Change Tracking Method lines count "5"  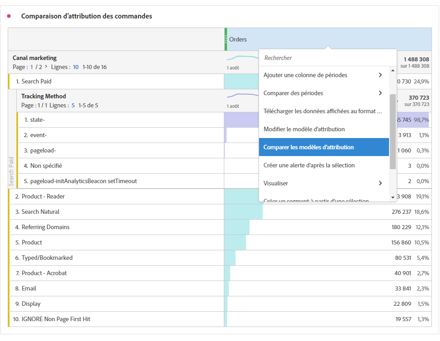73,106
